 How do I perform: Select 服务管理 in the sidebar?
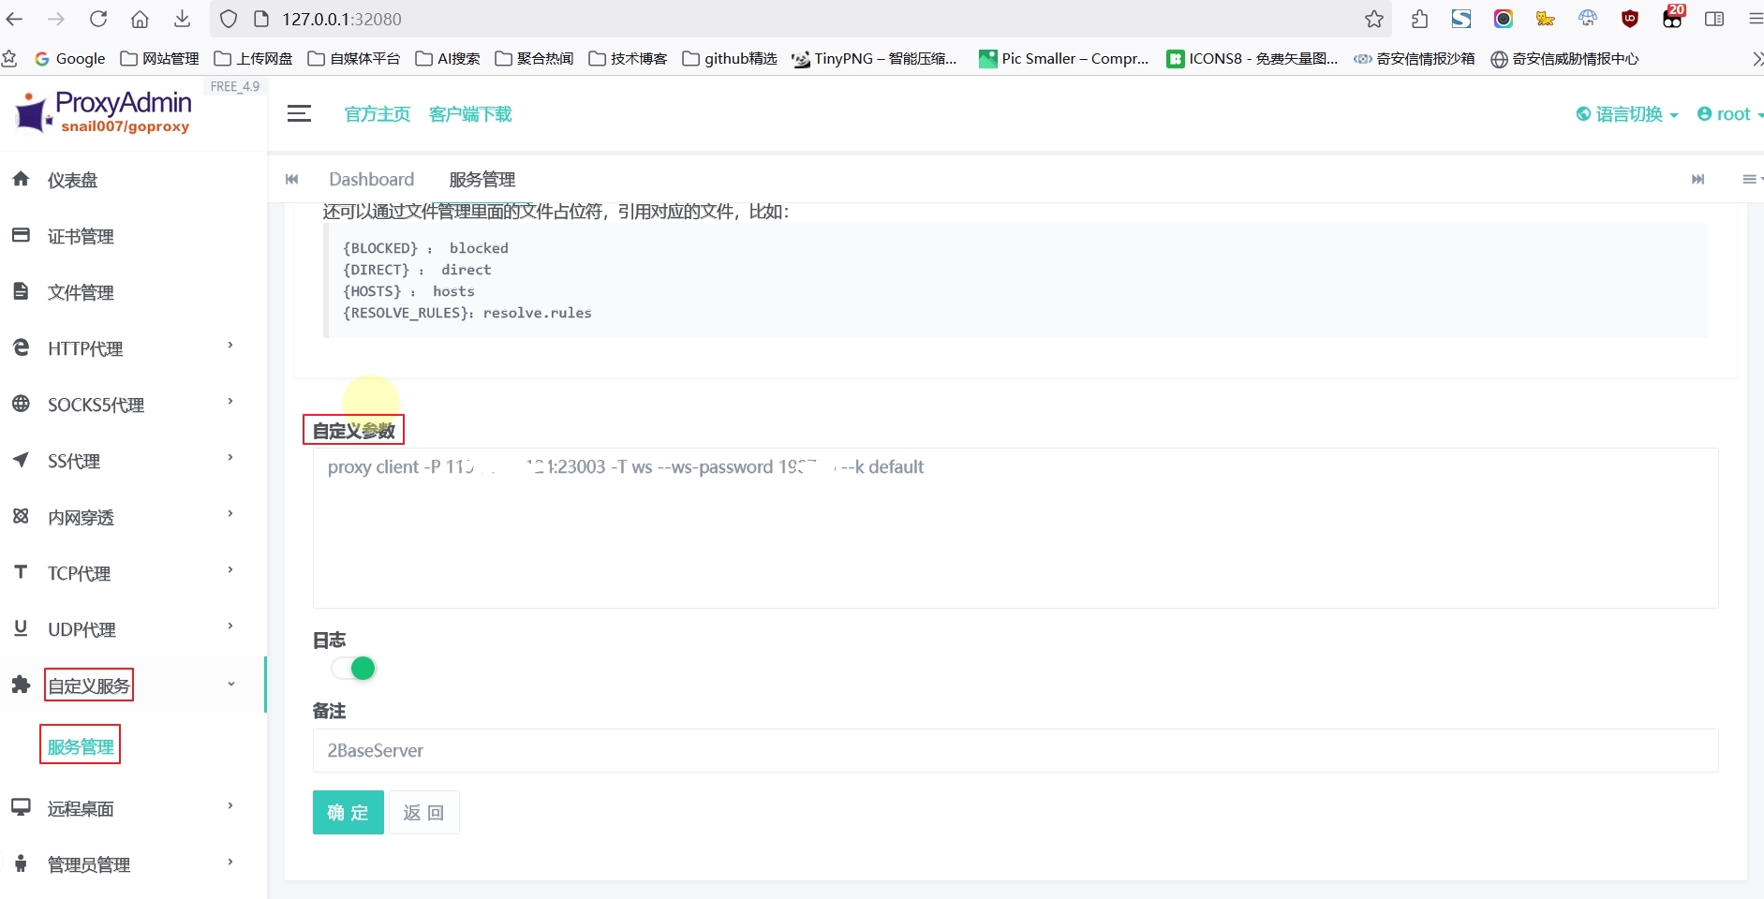[81, 745]
